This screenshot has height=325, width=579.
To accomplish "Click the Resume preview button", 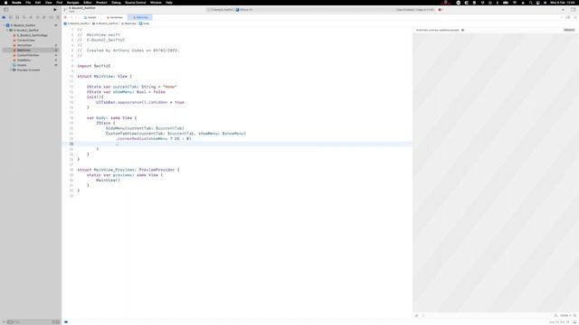I will [569, 30].
